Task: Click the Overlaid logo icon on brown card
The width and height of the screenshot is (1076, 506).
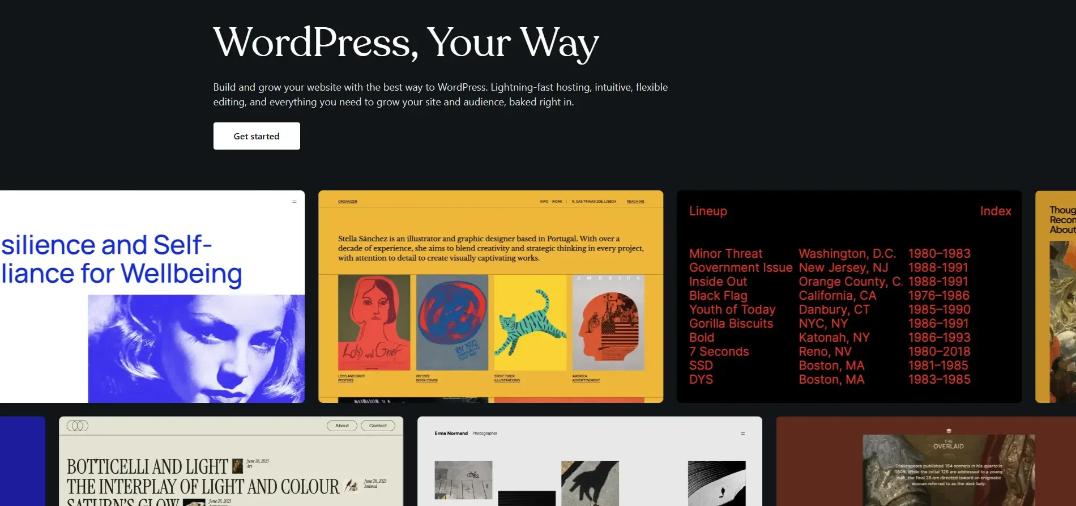Action: [949, 431]
